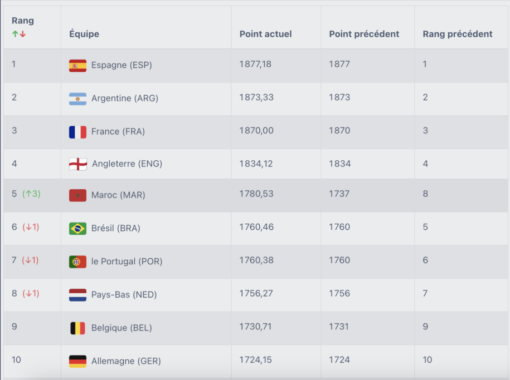Click the Point précédent column header
Viewport: 510px width, 380px height.
point(364,34)
